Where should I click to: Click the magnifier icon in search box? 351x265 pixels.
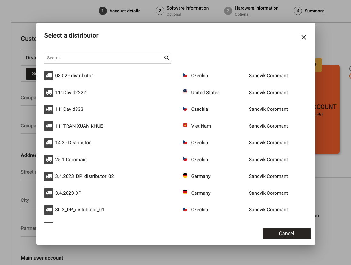(167, 58)
